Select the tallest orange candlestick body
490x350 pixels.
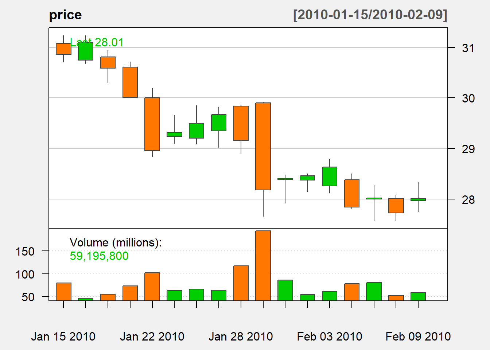click(263, 146)
